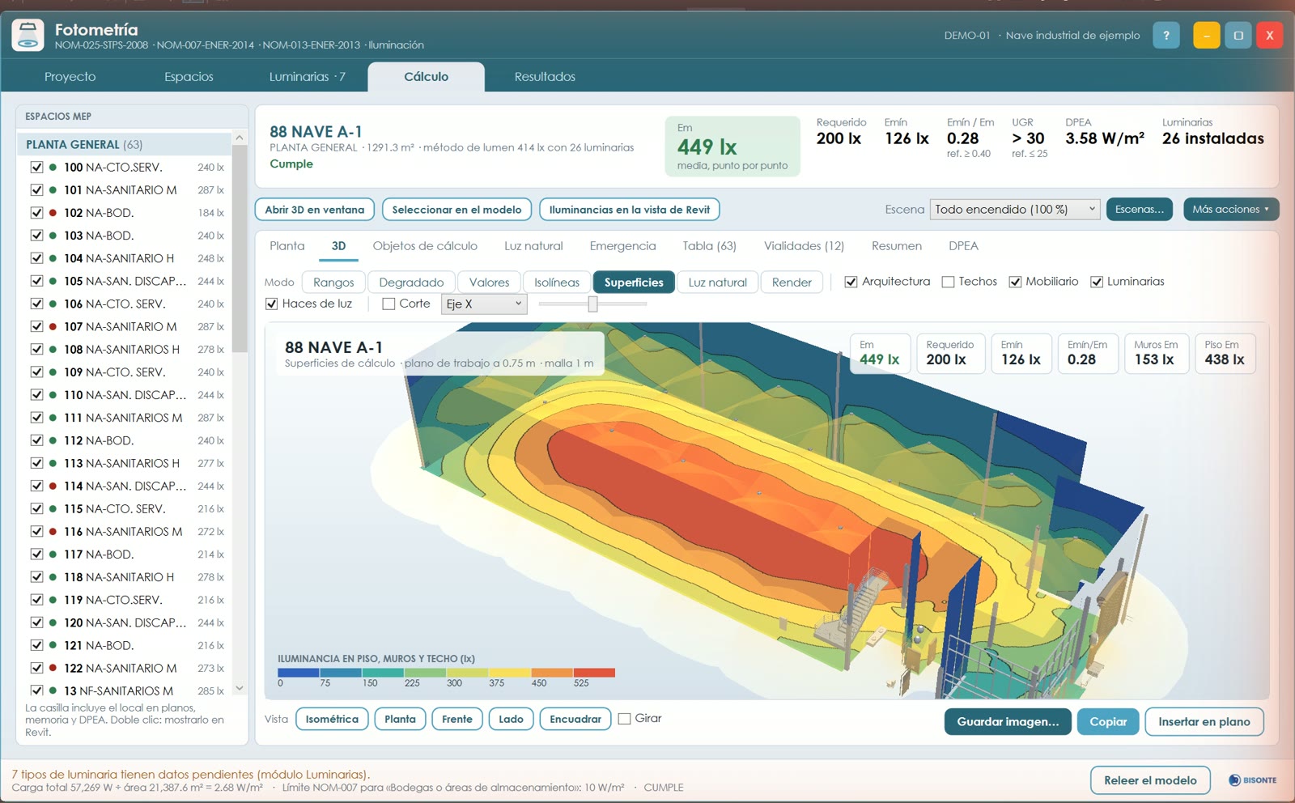The image size is (1295, 803).
Task: Open the Objetos de cálculo tab
Action: (425, 246)
